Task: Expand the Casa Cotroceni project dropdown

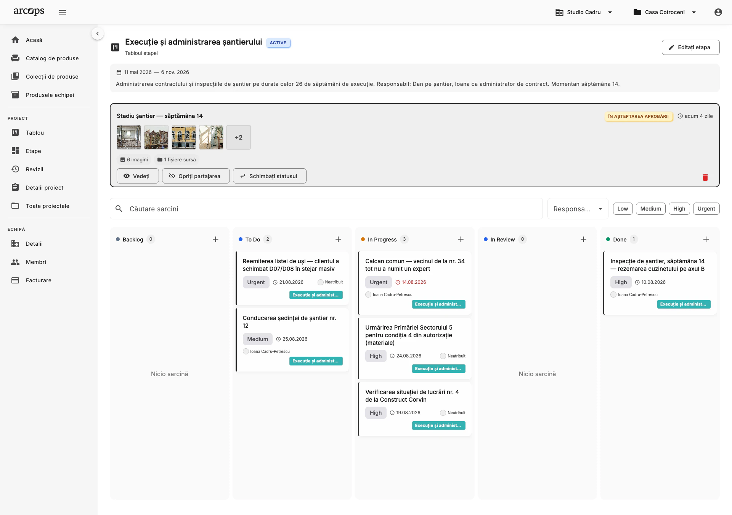Action: (665, 12)
